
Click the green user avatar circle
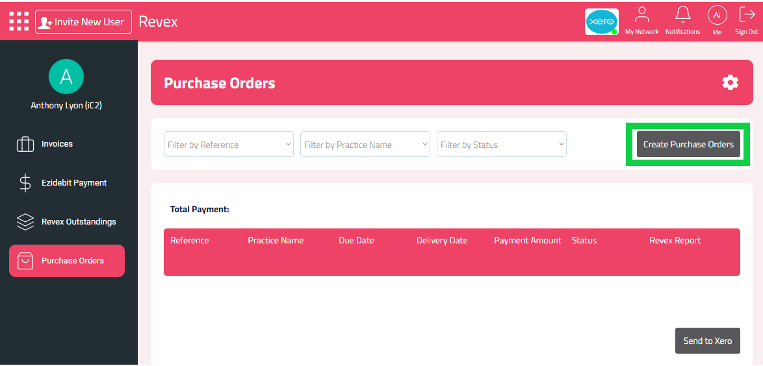66,77
